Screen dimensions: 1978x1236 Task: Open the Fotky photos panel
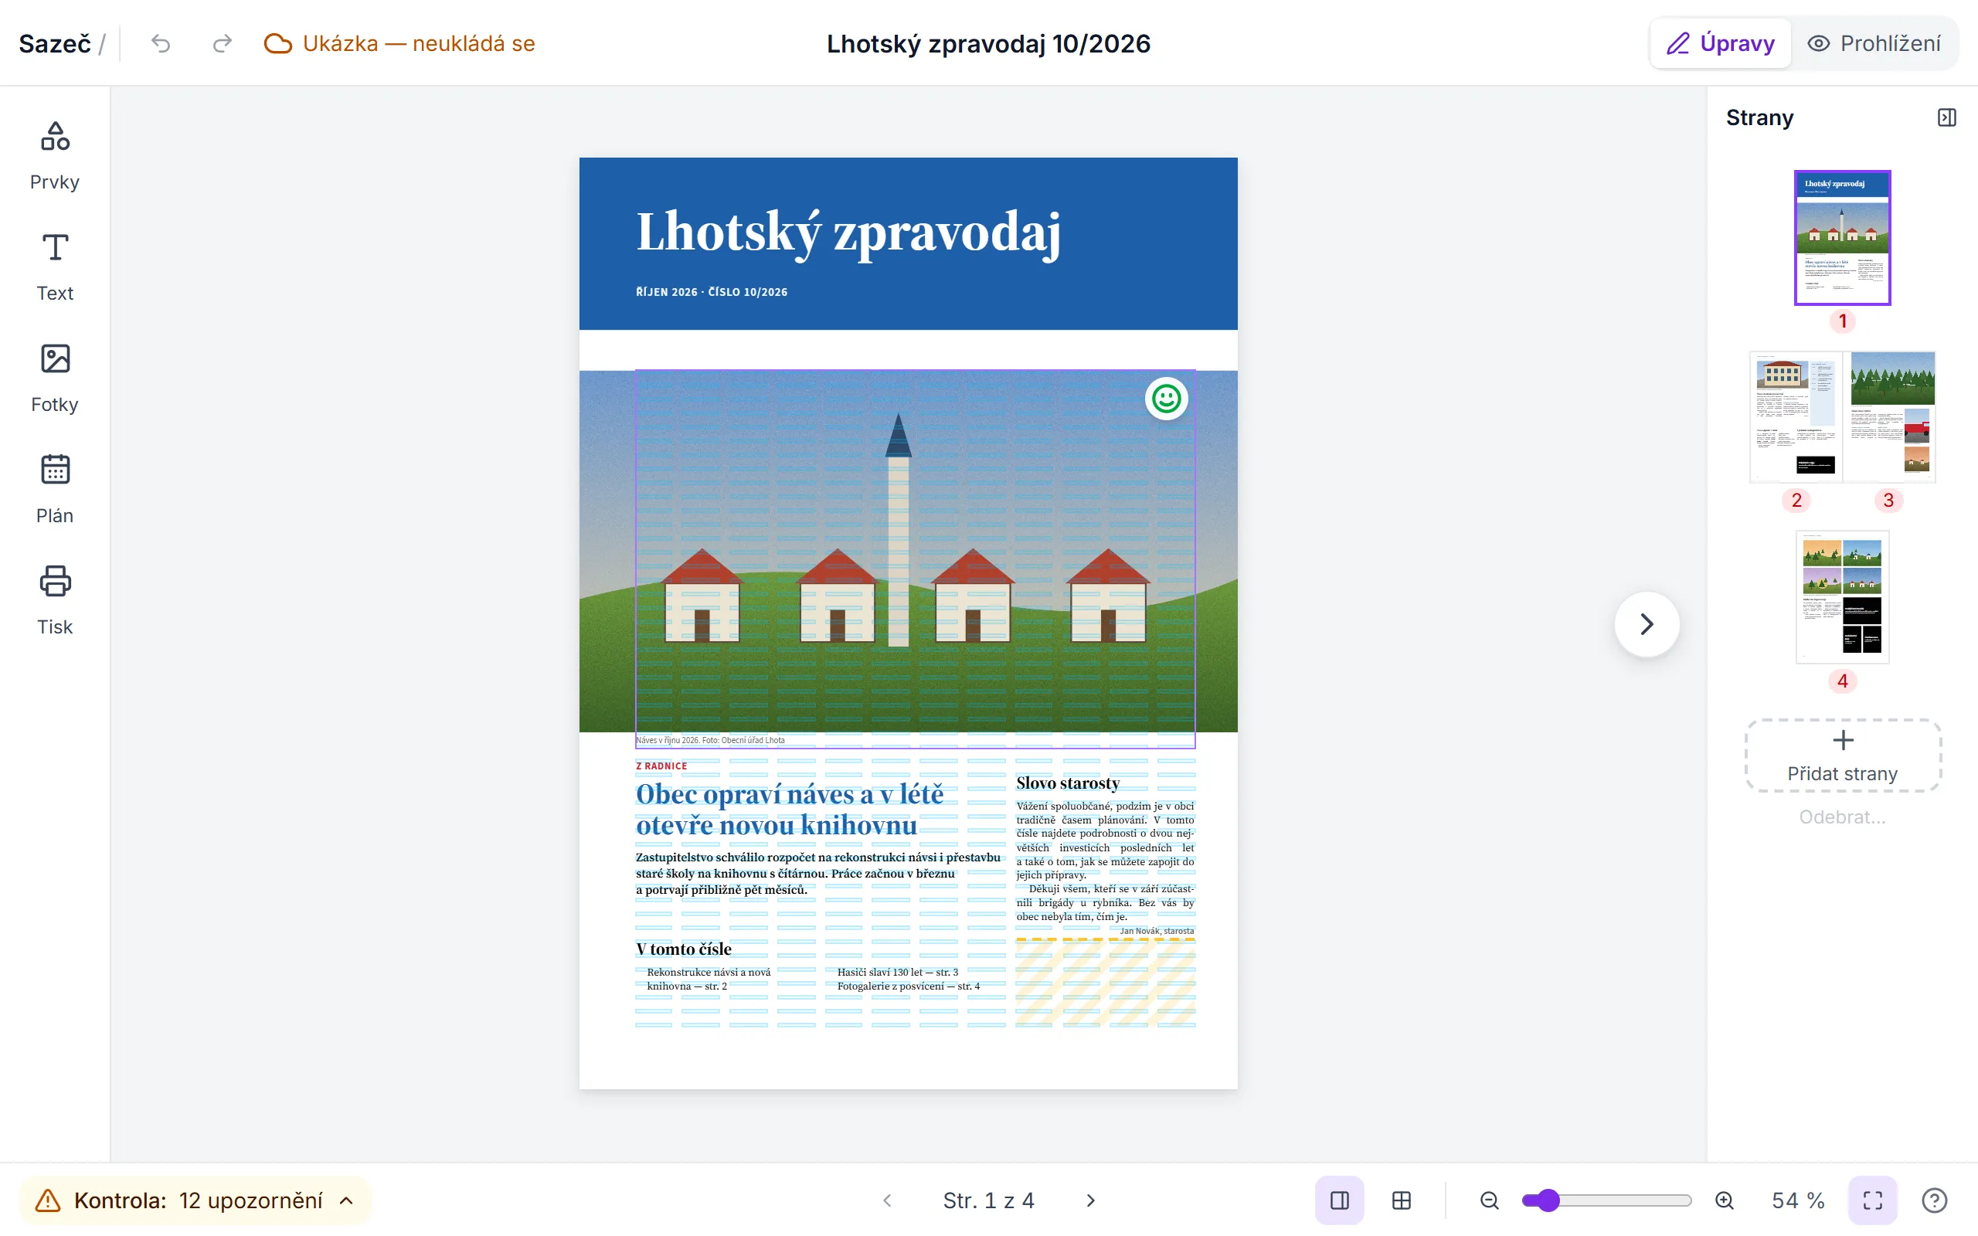(x=55, y=379)
